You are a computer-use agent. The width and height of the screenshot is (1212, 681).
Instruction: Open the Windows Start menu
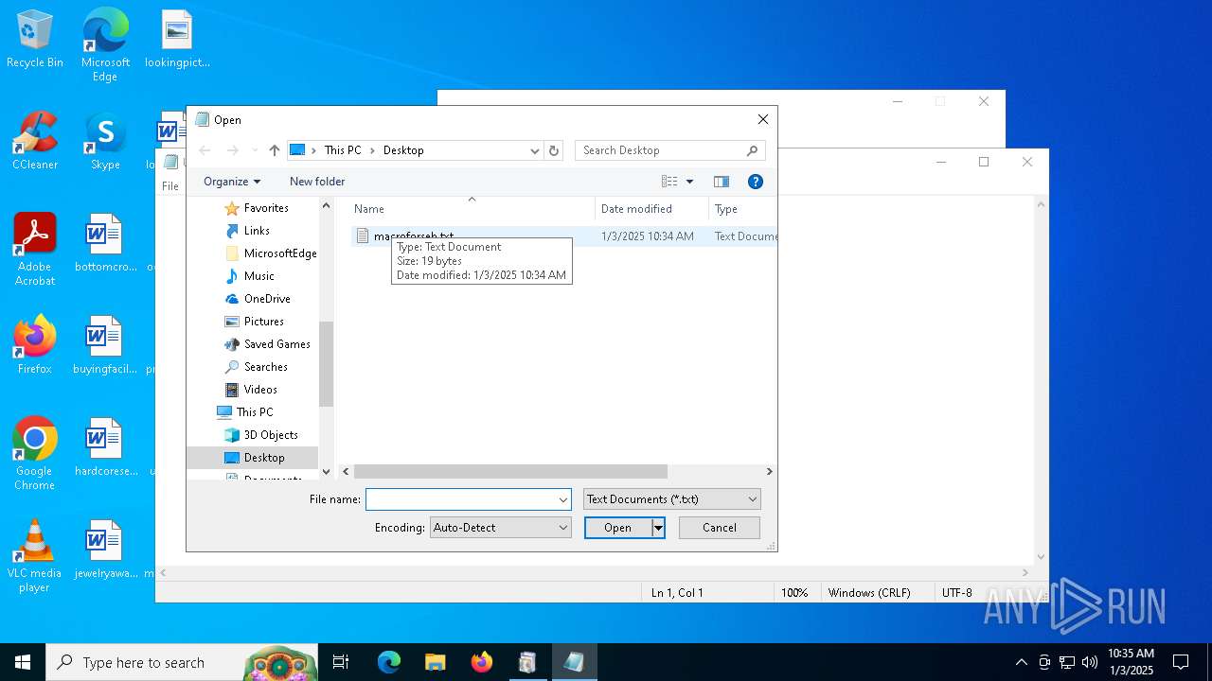(23, 662)
